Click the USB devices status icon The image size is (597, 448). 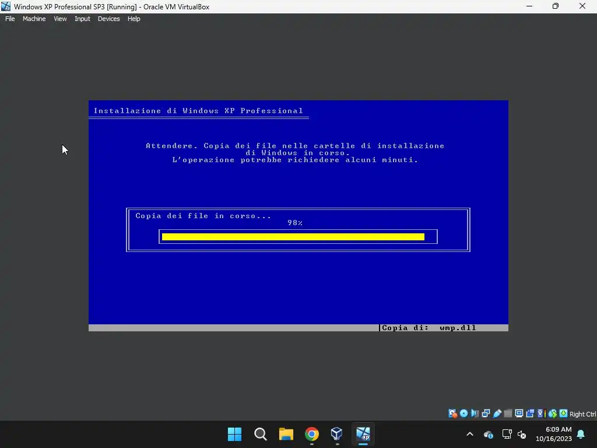(x=497, y=414)
